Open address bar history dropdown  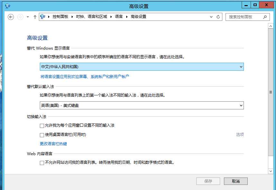(211, 17)
